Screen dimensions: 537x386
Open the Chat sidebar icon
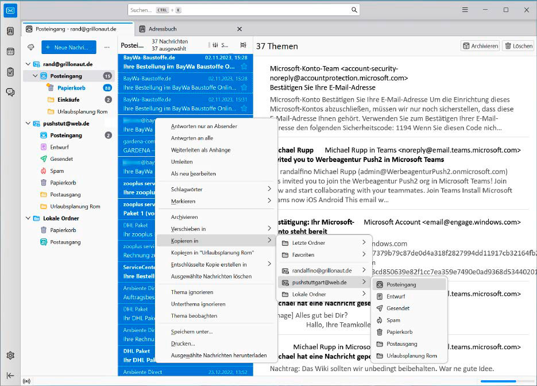click(x=10, y=92)
